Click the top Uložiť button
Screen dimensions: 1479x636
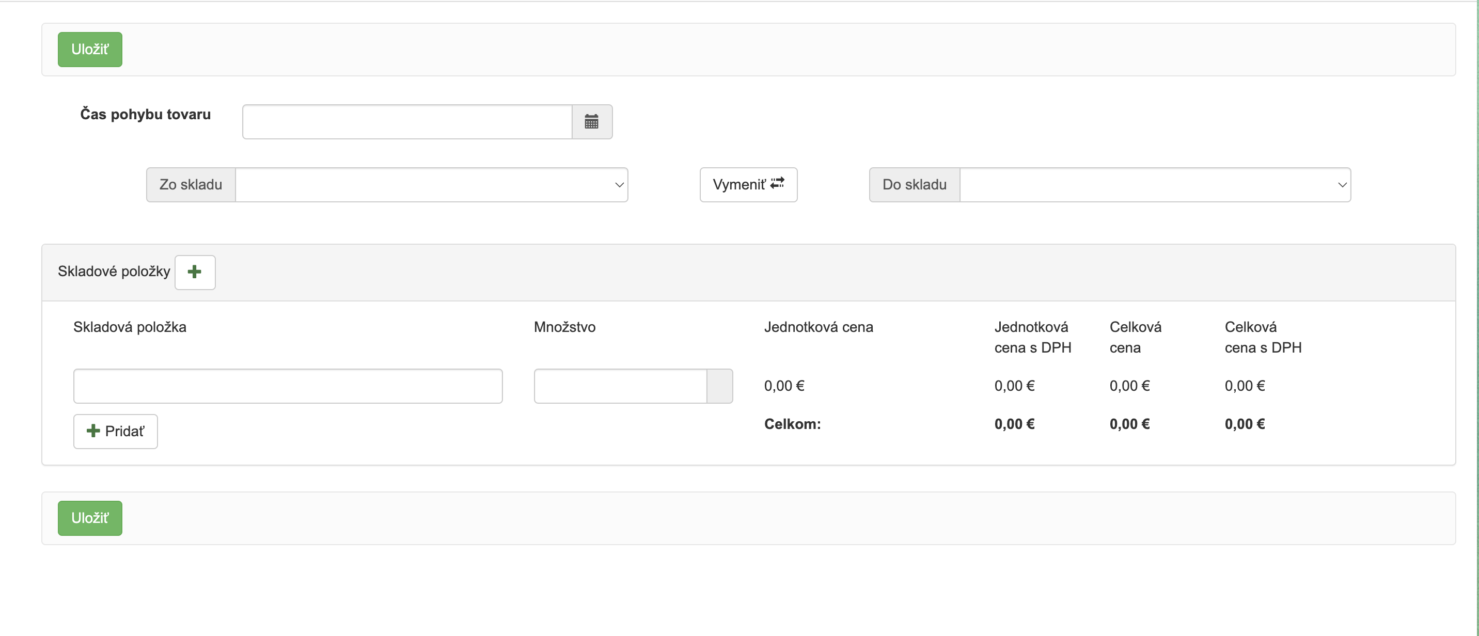click(x=89, y=50)
